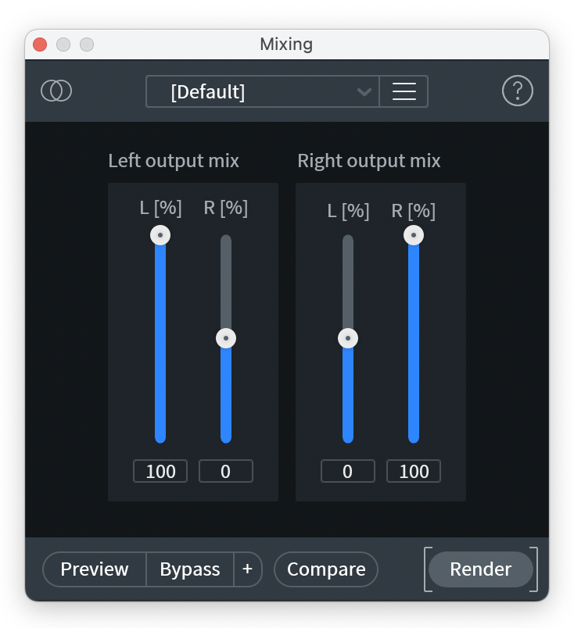Click Right output mix R slider handle
Screen dimensions: 574x628
414,235
